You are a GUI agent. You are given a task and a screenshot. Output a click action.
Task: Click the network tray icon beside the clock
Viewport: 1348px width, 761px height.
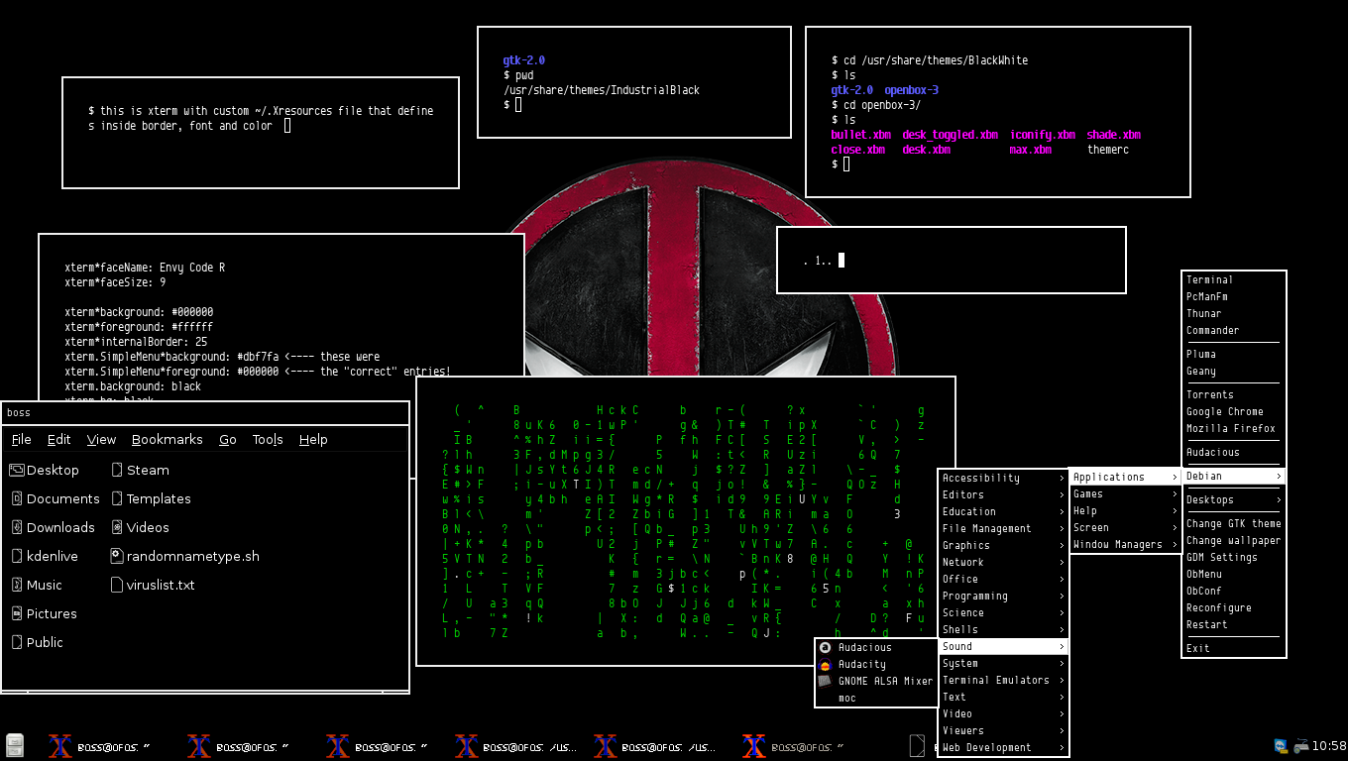click(1300, 745)
